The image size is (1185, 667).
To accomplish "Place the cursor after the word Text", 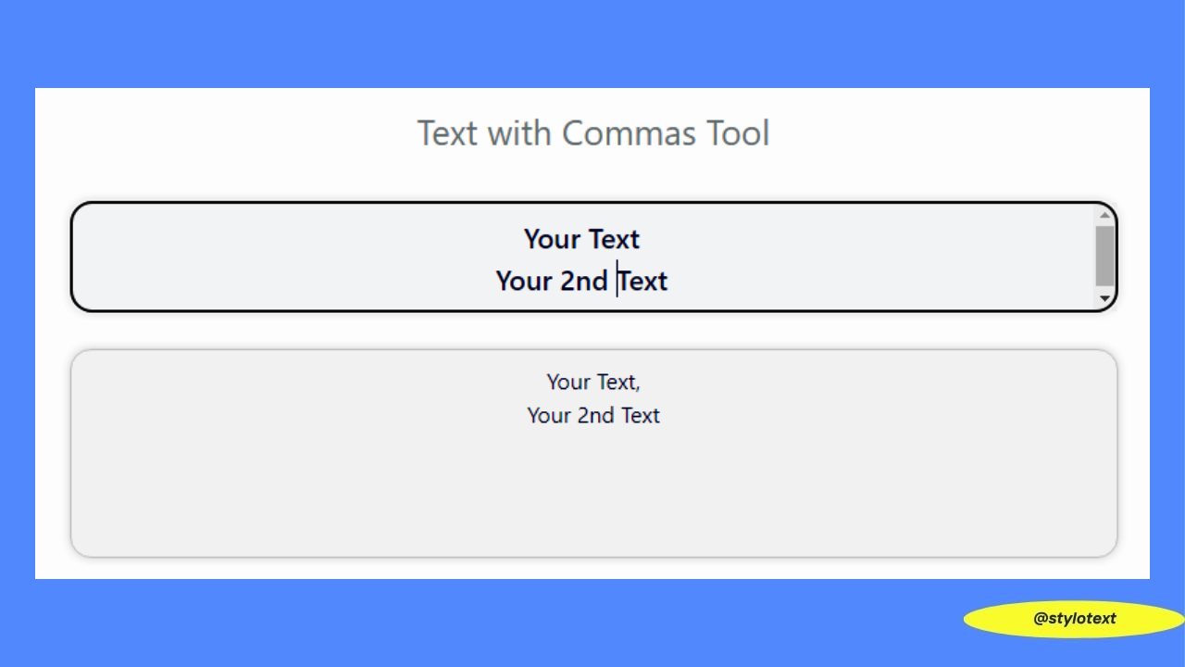I will (x=641, y=239).
